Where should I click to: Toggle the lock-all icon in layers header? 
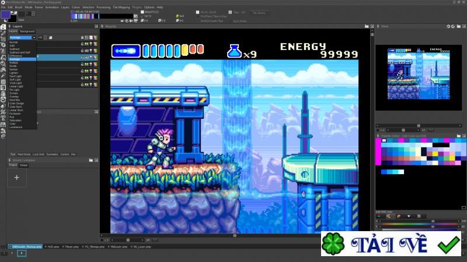coord(82,38)
